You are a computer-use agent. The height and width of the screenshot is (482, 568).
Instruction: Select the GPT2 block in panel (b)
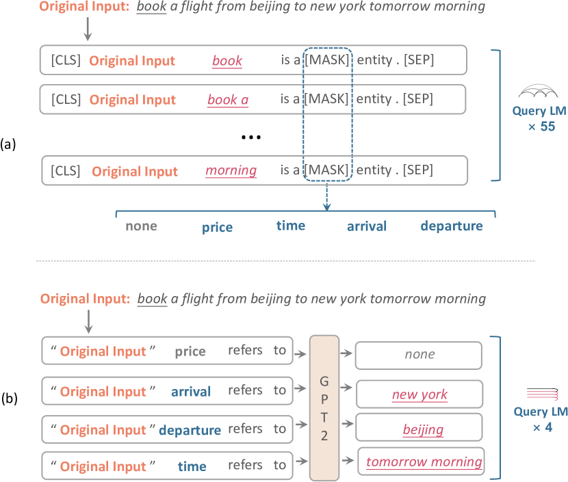(324, 407)
